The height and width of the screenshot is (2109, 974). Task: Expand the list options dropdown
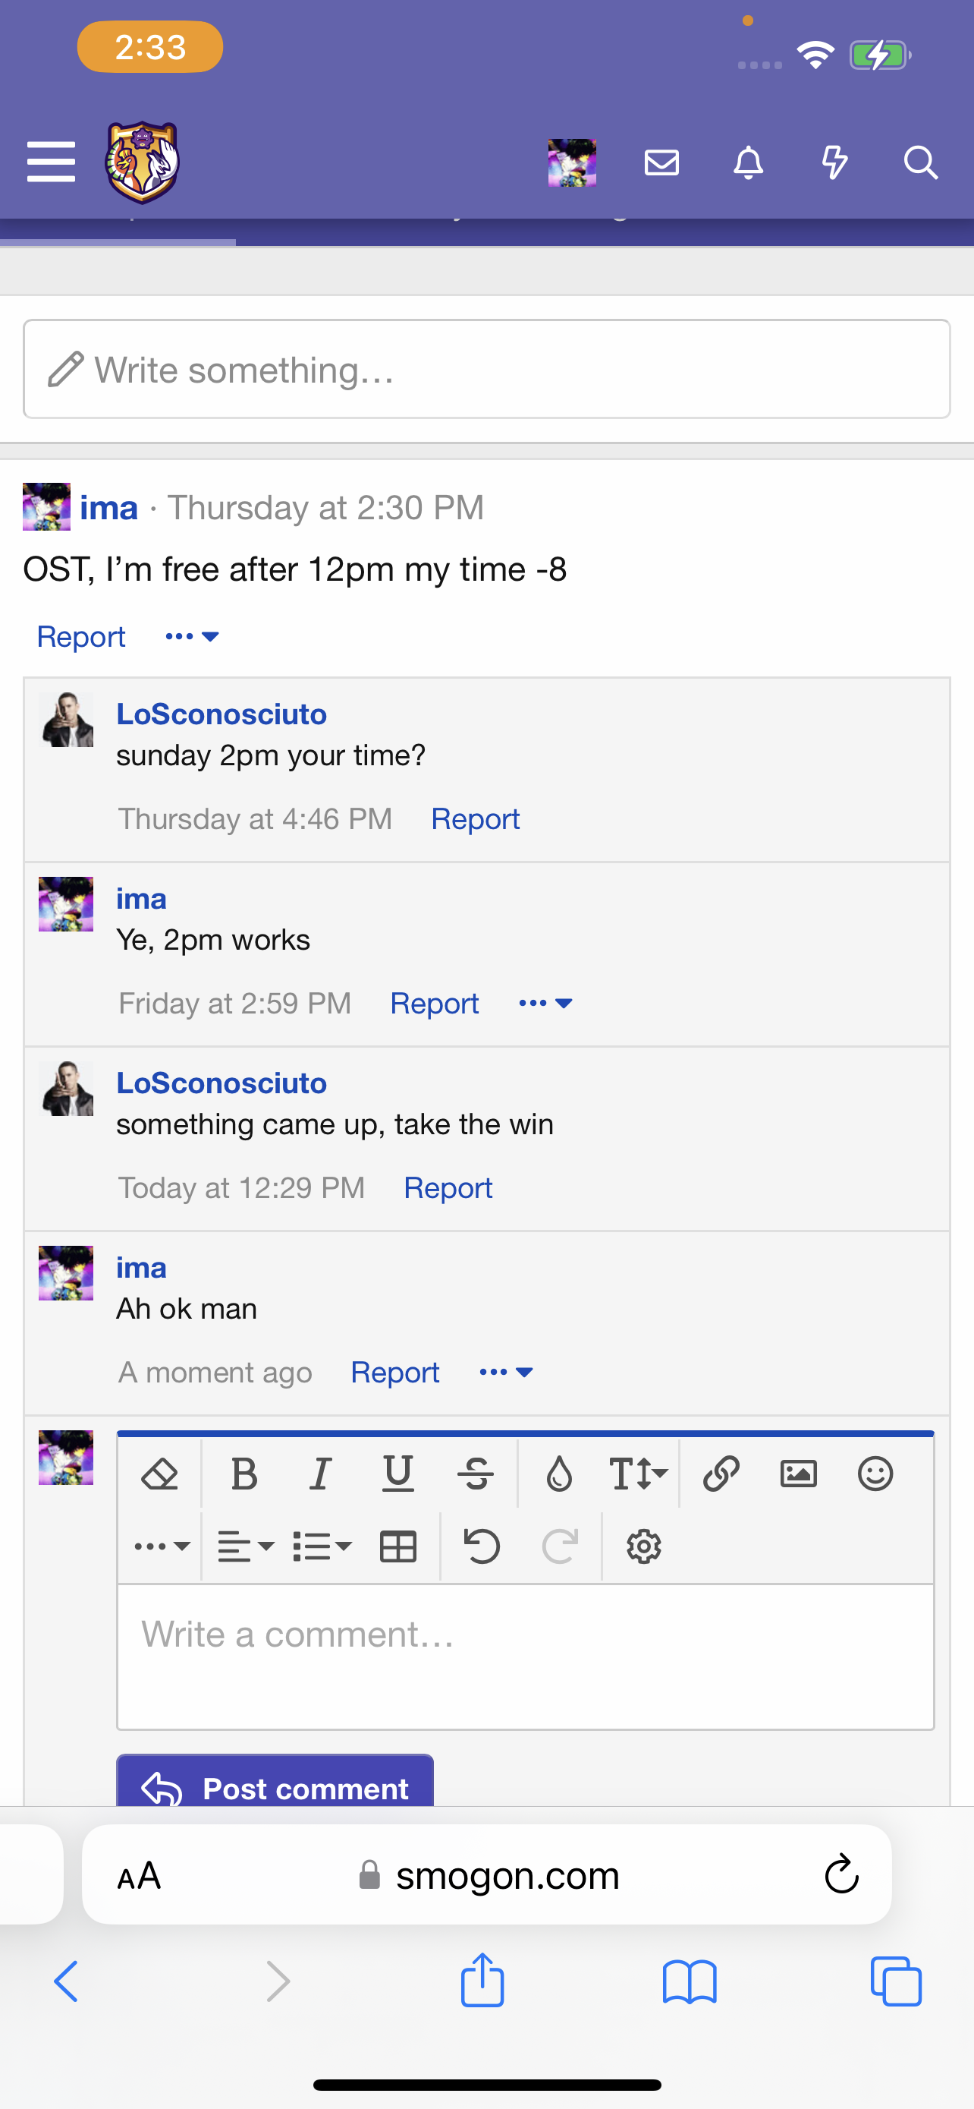click(x=322, y=1546)
